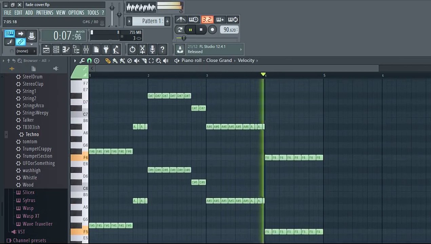
Task: Toggle the 3.2. recording countdown
Action: click(x=207, y=19)
